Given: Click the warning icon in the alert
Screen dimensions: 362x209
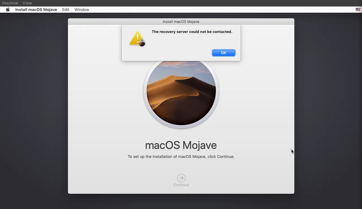Looking at the screenshot, I should tap(137, 38).
